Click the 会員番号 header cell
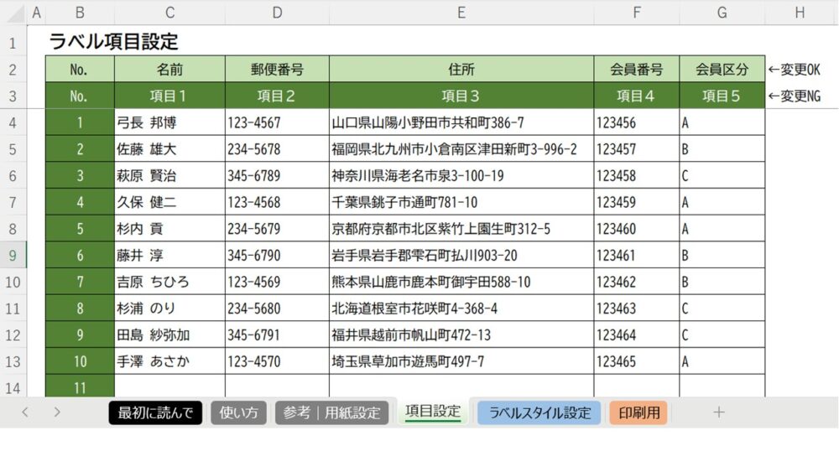The image size is (839, 472). pos(637,70)
